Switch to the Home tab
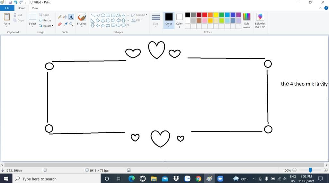 click(22, 8)
